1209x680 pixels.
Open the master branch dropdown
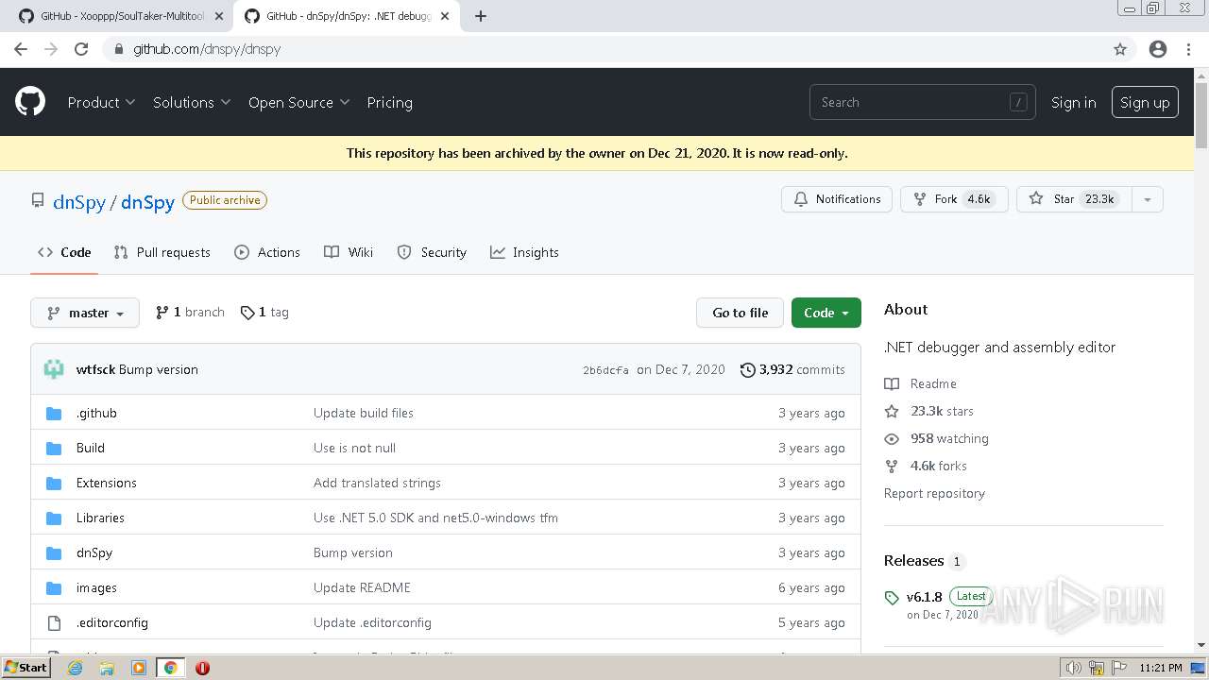(x=85, y=313)
